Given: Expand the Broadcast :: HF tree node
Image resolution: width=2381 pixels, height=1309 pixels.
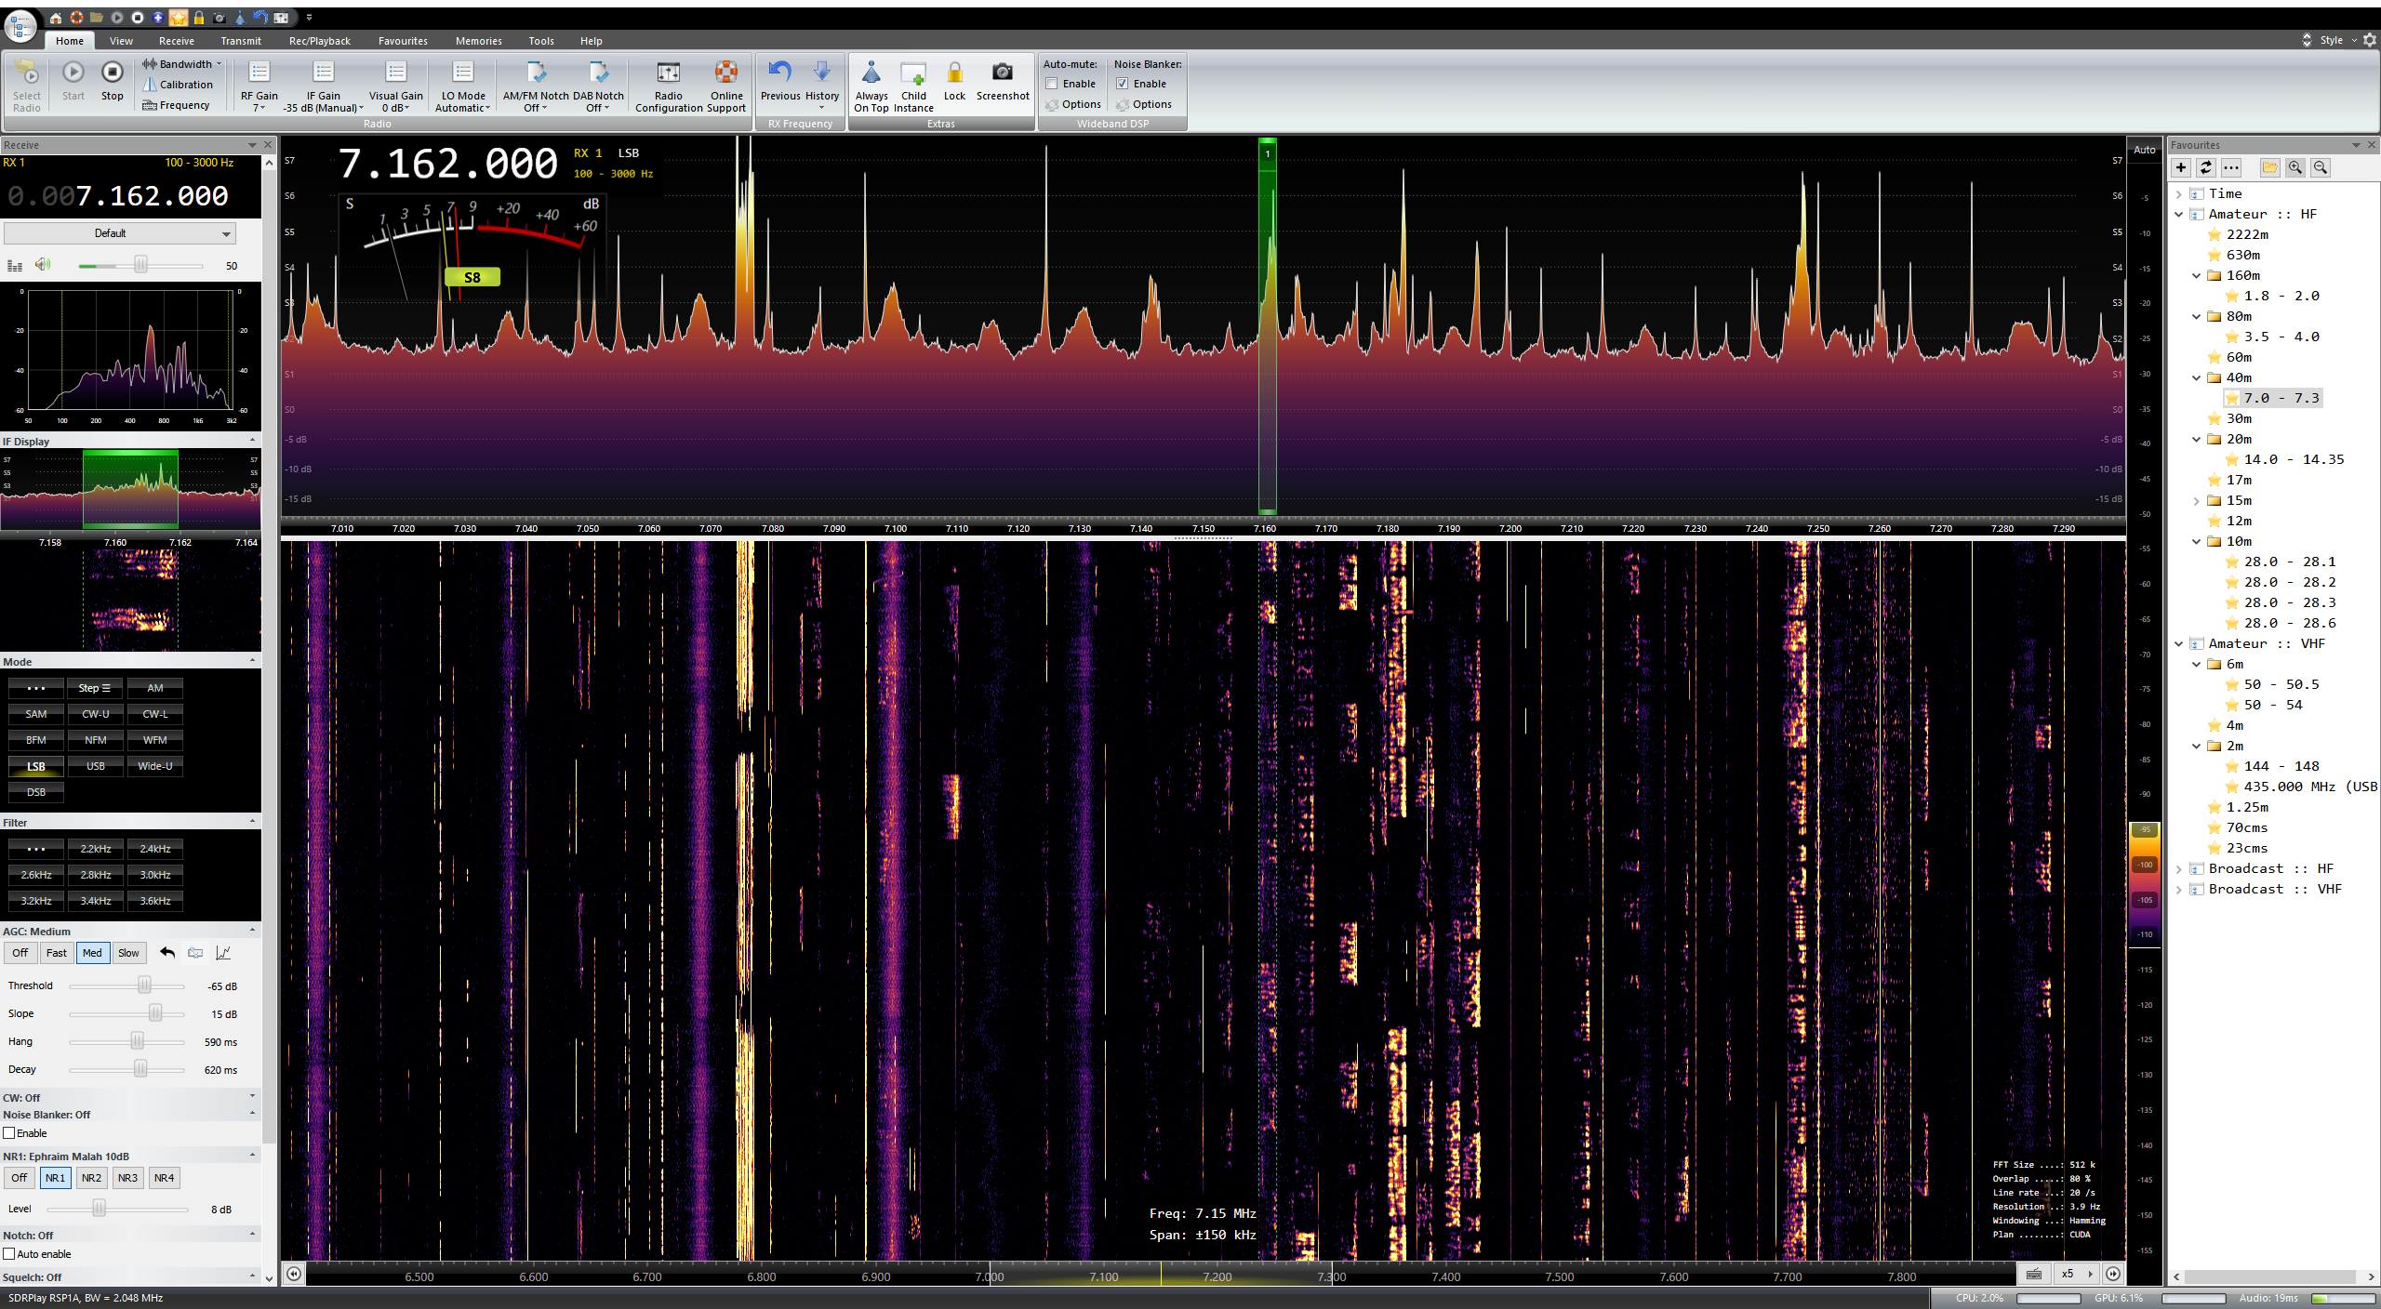Looking at the screenshot, I should coord(2179,868).
